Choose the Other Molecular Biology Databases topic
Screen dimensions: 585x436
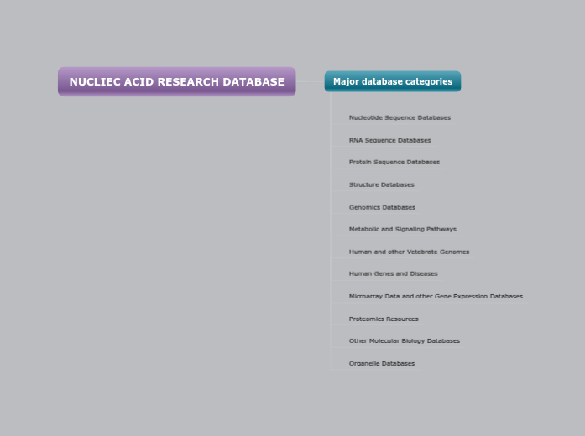click(404, 341)
